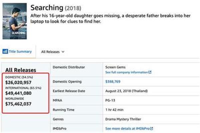The image size is (200, 133).
Task: Select the $49,441,080 international gross
Action: [x=18, y=93]
